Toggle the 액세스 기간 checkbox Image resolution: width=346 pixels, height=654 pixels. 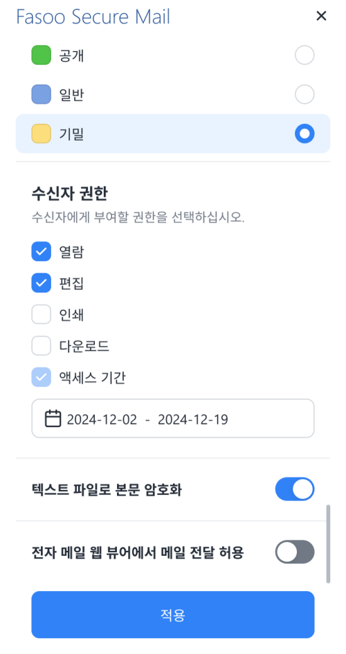tap(42, 377)
